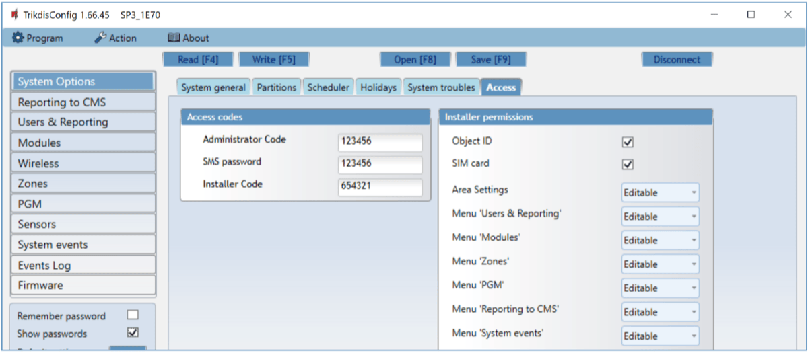This screenshot has width=808, height=353.
Task: Click the Disconnect button
Action: click(677, 59)
